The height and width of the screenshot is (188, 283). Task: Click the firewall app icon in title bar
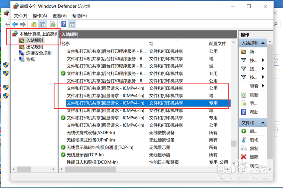(16, 6)
